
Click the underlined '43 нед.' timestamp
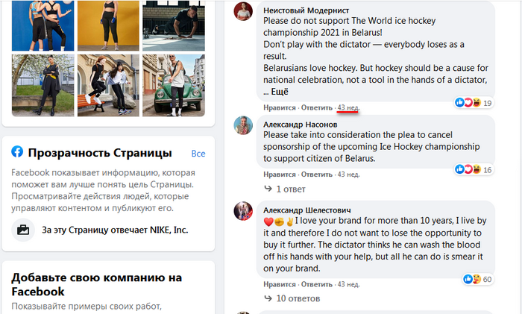point(348,109)
